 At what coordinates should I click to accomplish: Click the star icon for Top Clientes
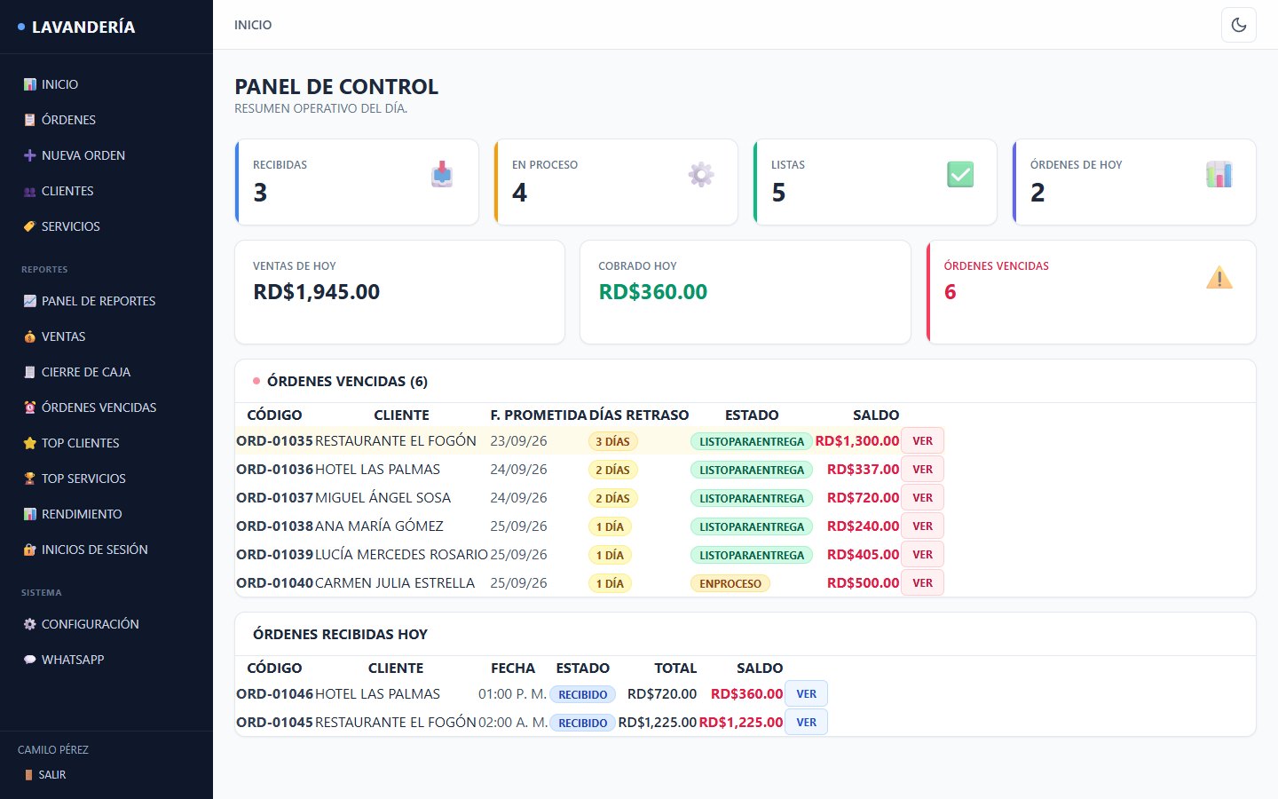30,443
